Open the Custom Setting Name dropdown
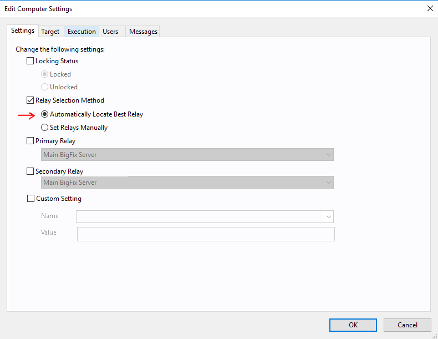This screenshot has height=339, width=438. pyautogui.click(x=205, y=216)
